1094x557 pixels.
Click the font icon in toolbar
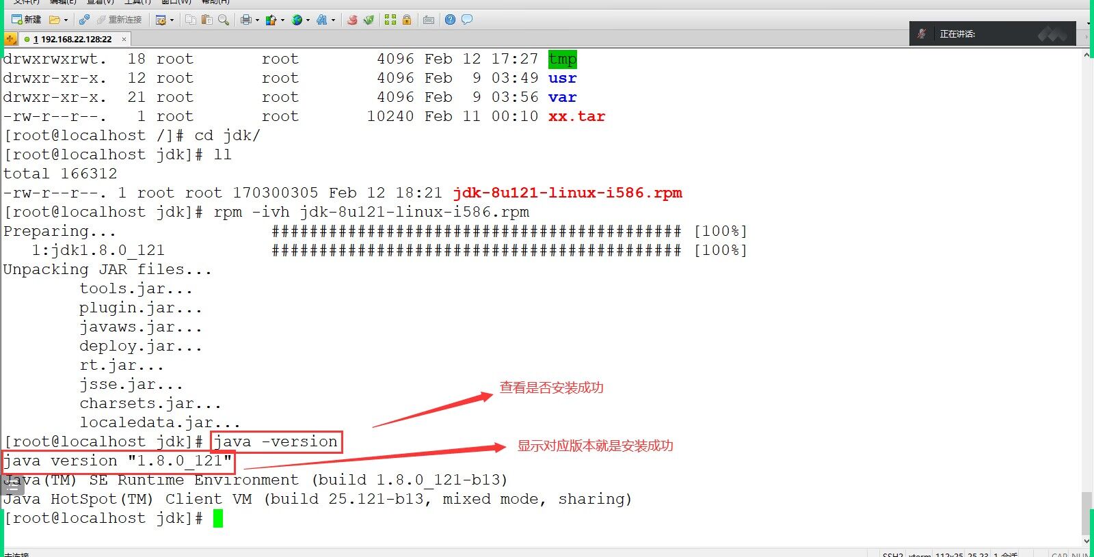321,20
